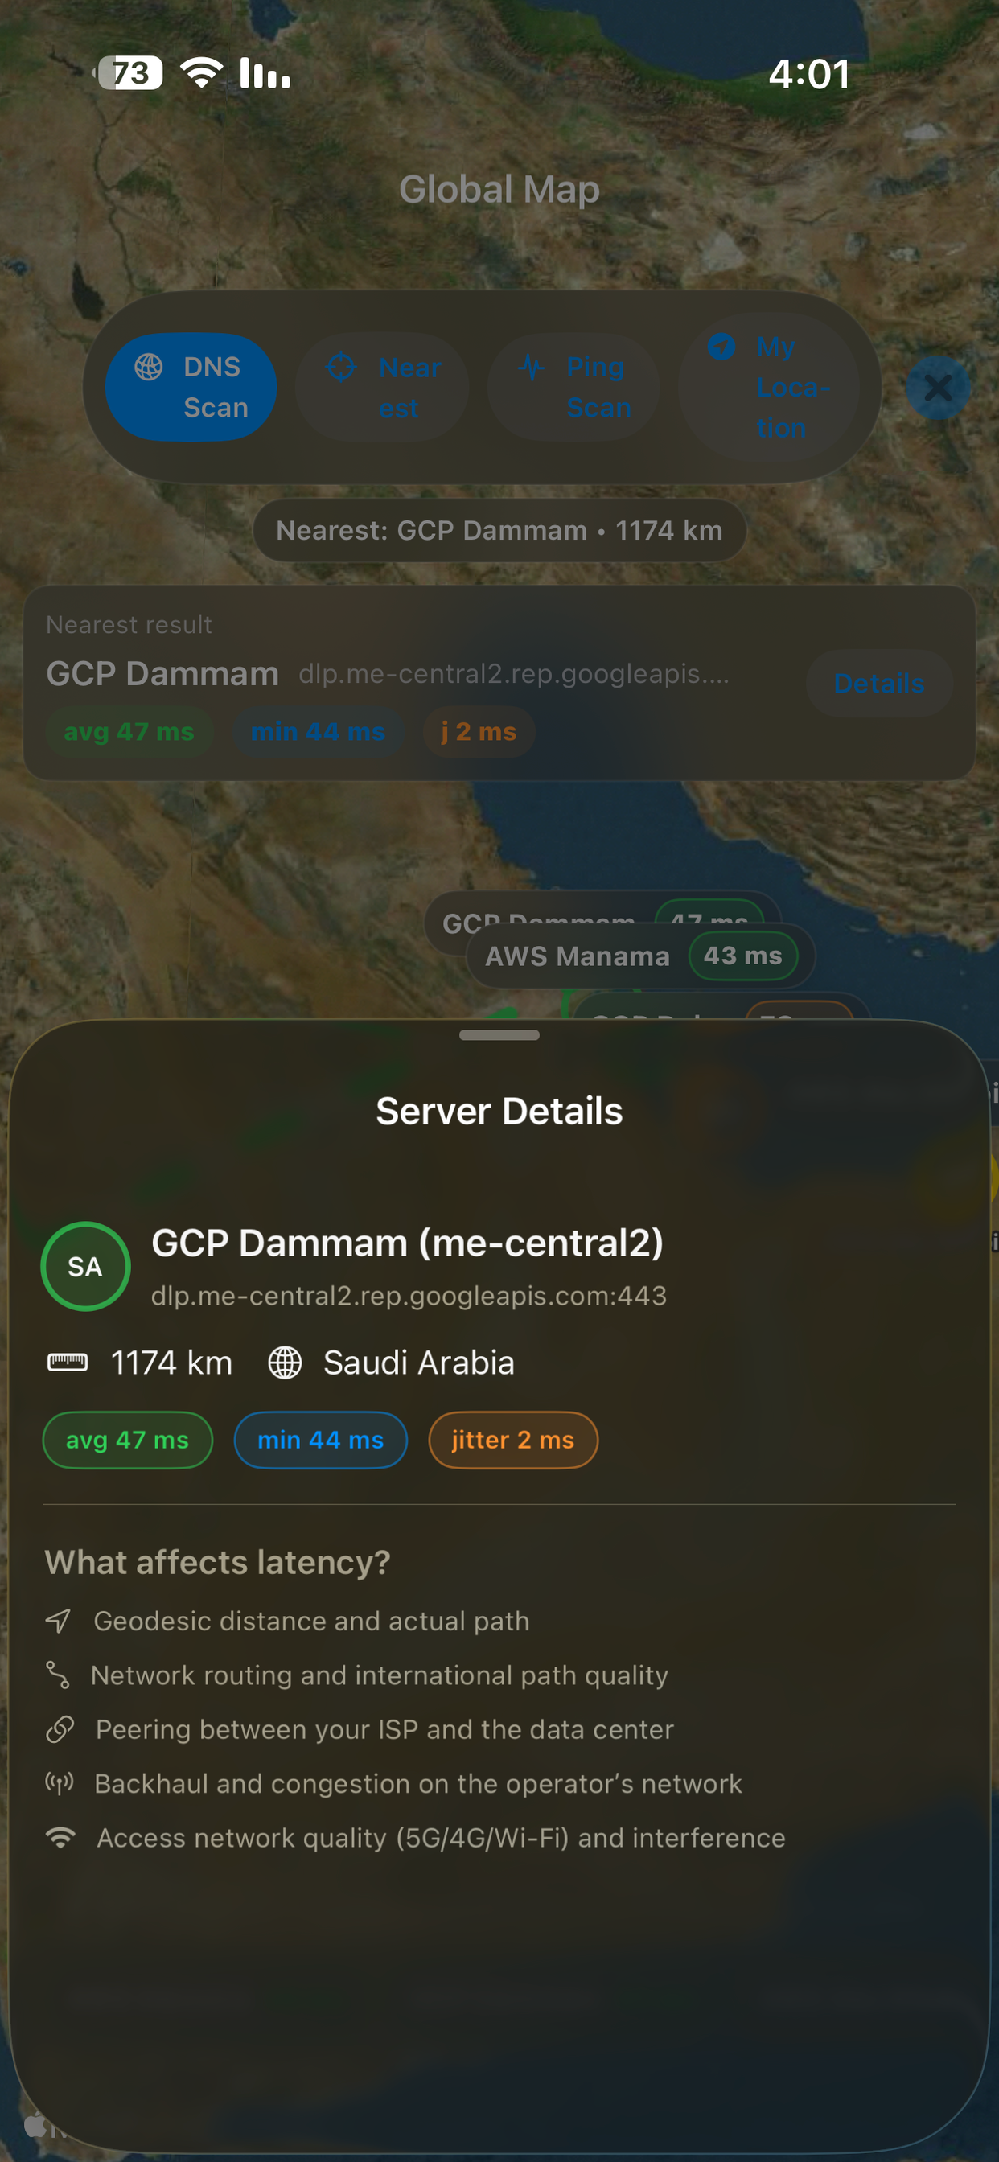
Task: Grab the Server Details sheet handle
Action: click(x=499, y=1035)
